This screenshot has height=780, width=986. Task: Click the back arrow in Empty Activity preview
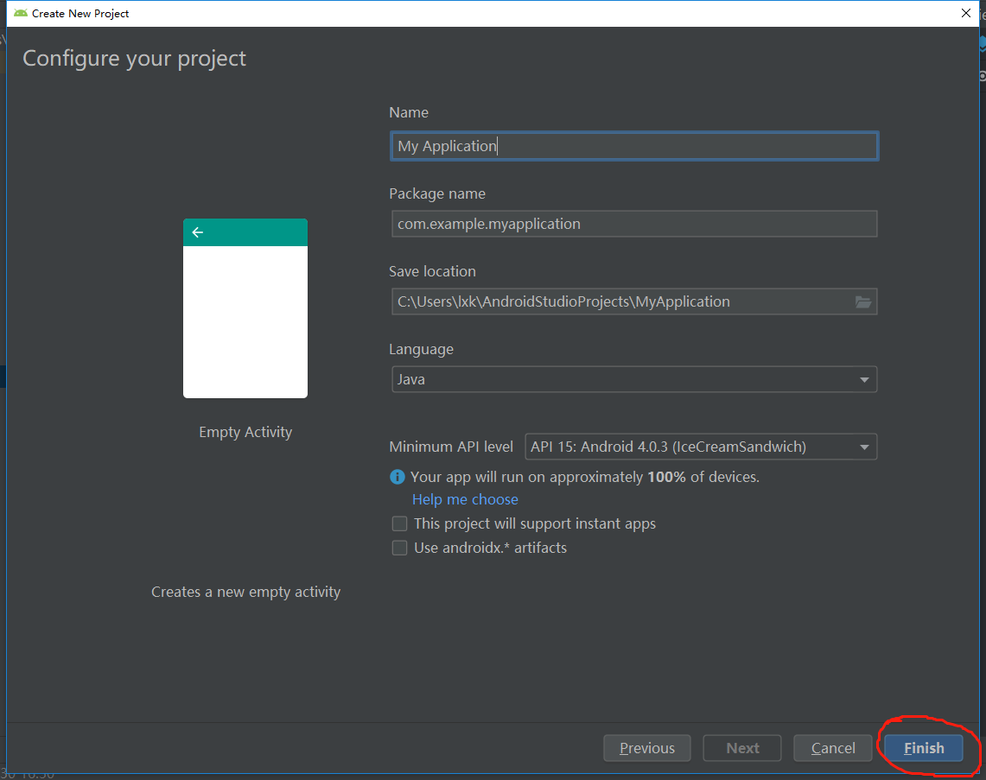coord(197,232)
